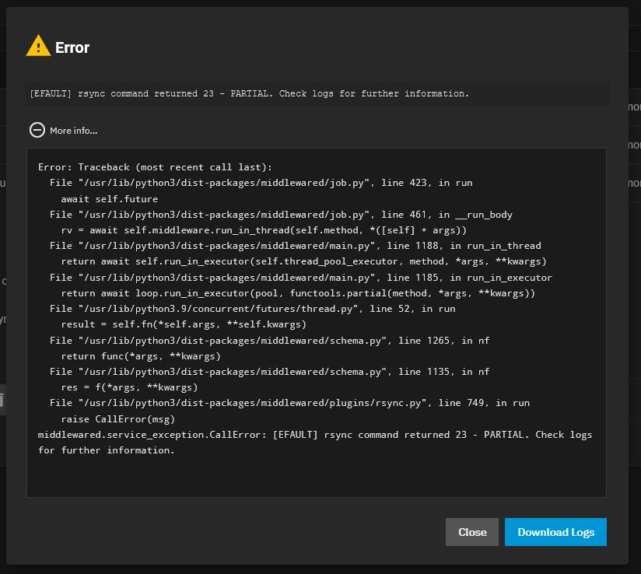This screenshot has width=641, height=574.
Task: Click 'return await loop.run_in_executor' line
Action: pyautogui.click(x=298, y=293)
